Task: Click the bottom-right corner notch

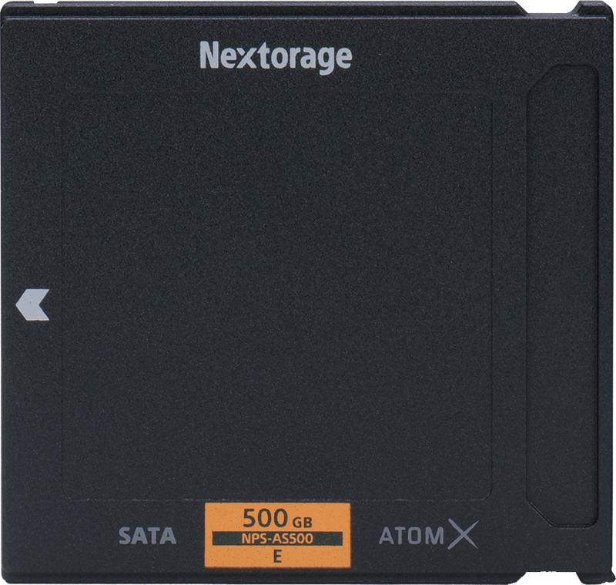Action: coord(594,577)
